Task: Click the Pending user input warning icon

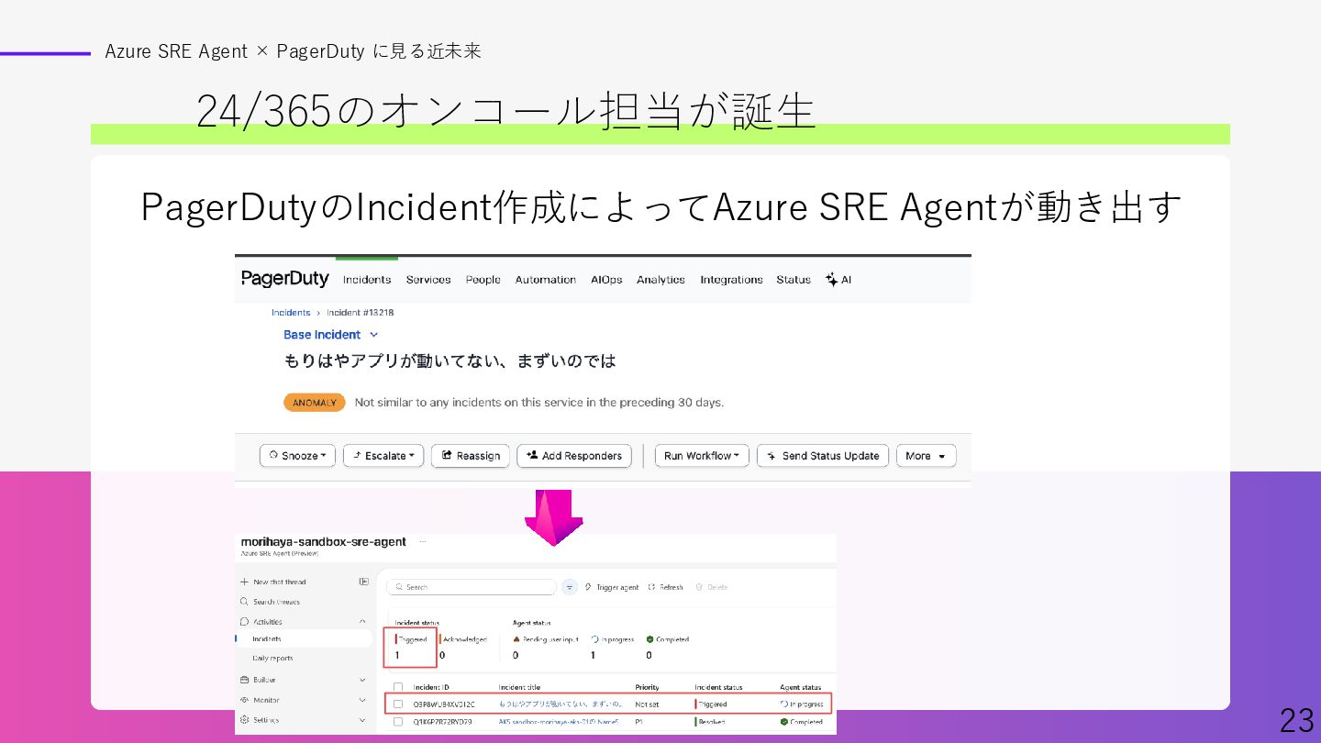Action: click(x=516, y=639)
